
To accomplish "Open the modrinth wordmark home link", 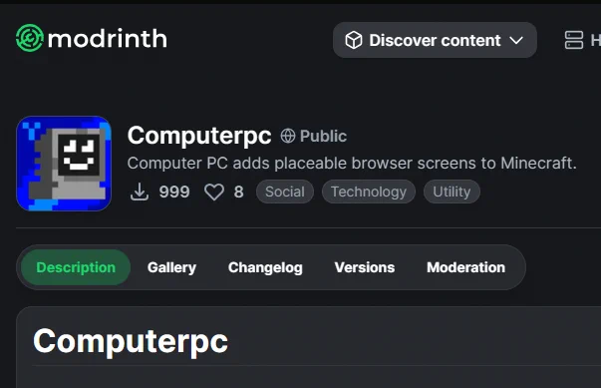I will click(x=108, y=38).
